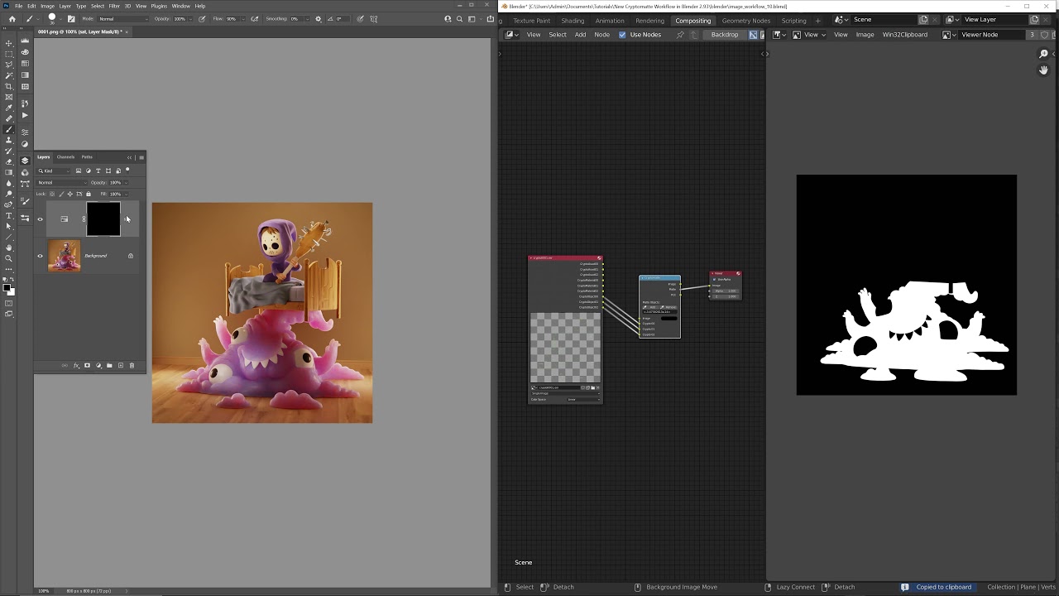Click the Blender image viewer zoom icon
The width and height of the screenshot is (1059, 596).
pyautogui.click(x=1043, y=54)
